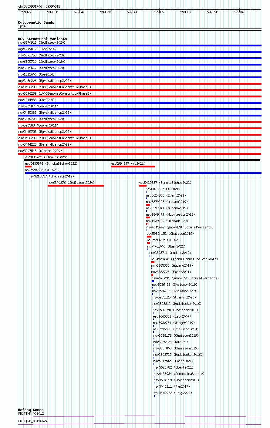This screenshot has height=428, width=270.
Task: Click the nsv2808727 (Huddleston2016) label
Action: pos(178,355)
